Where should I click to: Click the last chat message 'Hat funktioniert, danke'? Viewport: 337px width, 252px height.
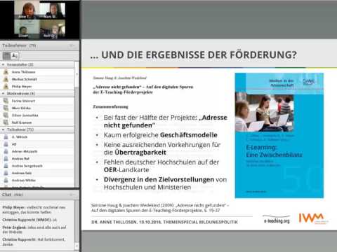pos(34,242)
